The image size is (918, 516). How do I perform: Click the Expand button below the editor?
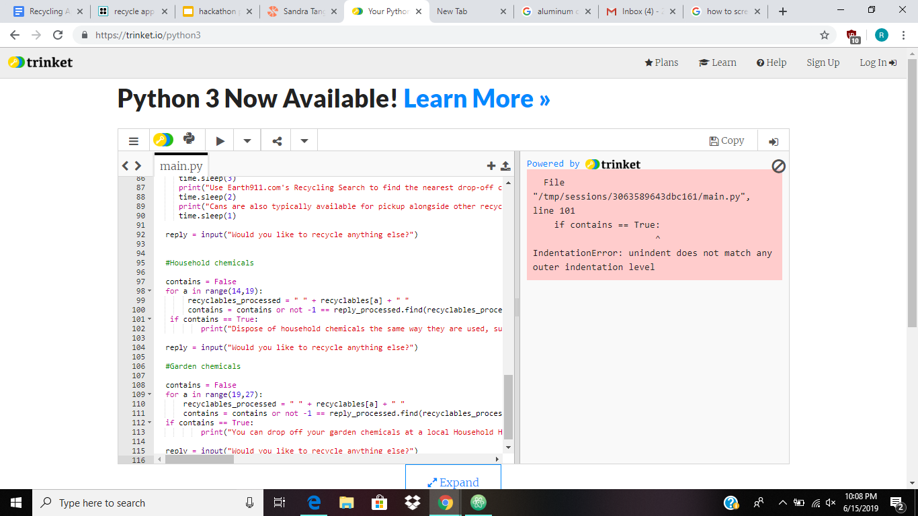453,482
